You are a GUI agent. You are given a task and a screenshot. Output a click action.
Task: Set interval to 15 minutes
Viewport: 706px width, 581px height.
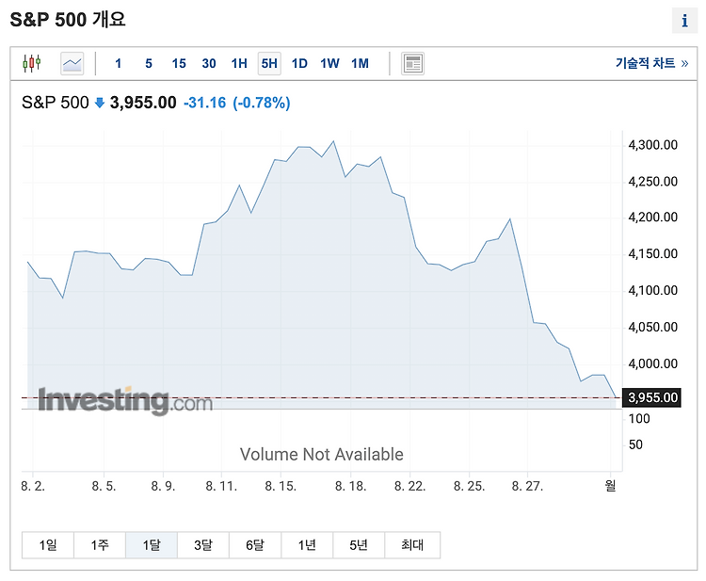coord(179,63)
